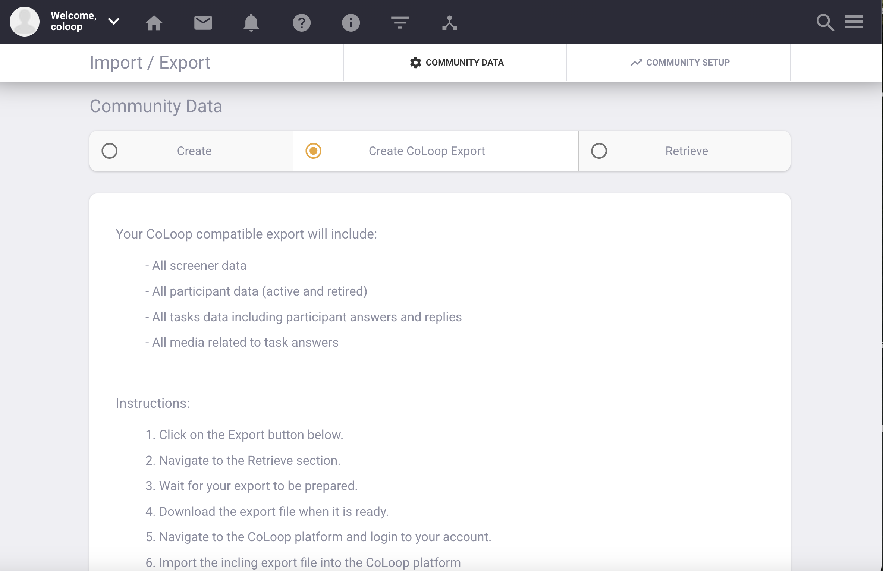The image size is (883, 571).
Task: Switch to the Community Data tab
Action: pyautogui.click(x=455, y=63)
